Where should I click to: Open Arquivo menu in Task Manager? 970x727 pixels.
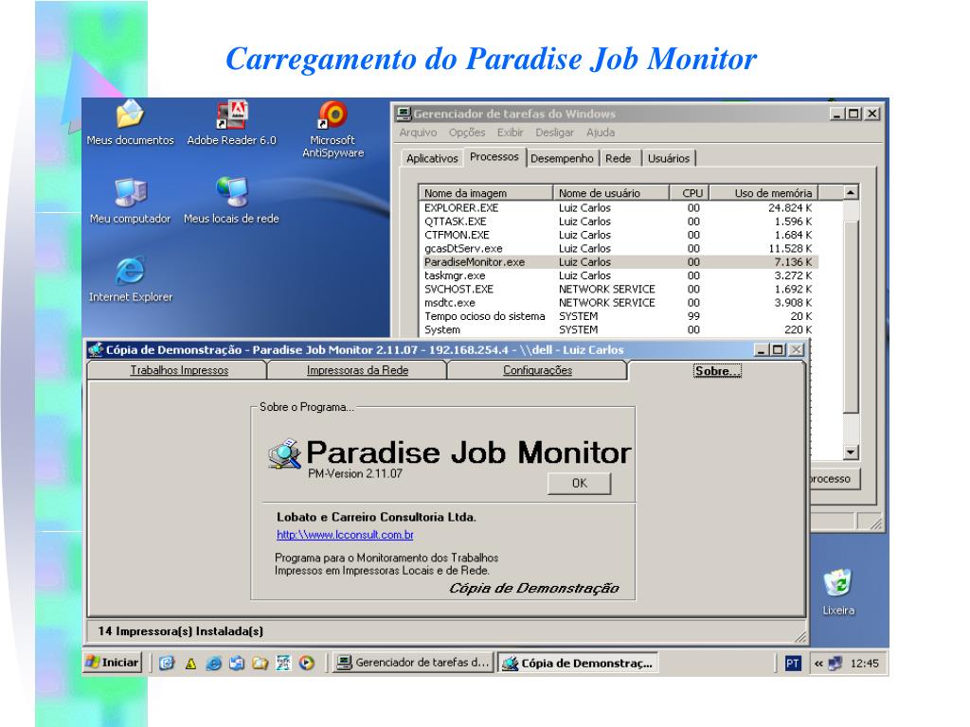pos(418,133)
